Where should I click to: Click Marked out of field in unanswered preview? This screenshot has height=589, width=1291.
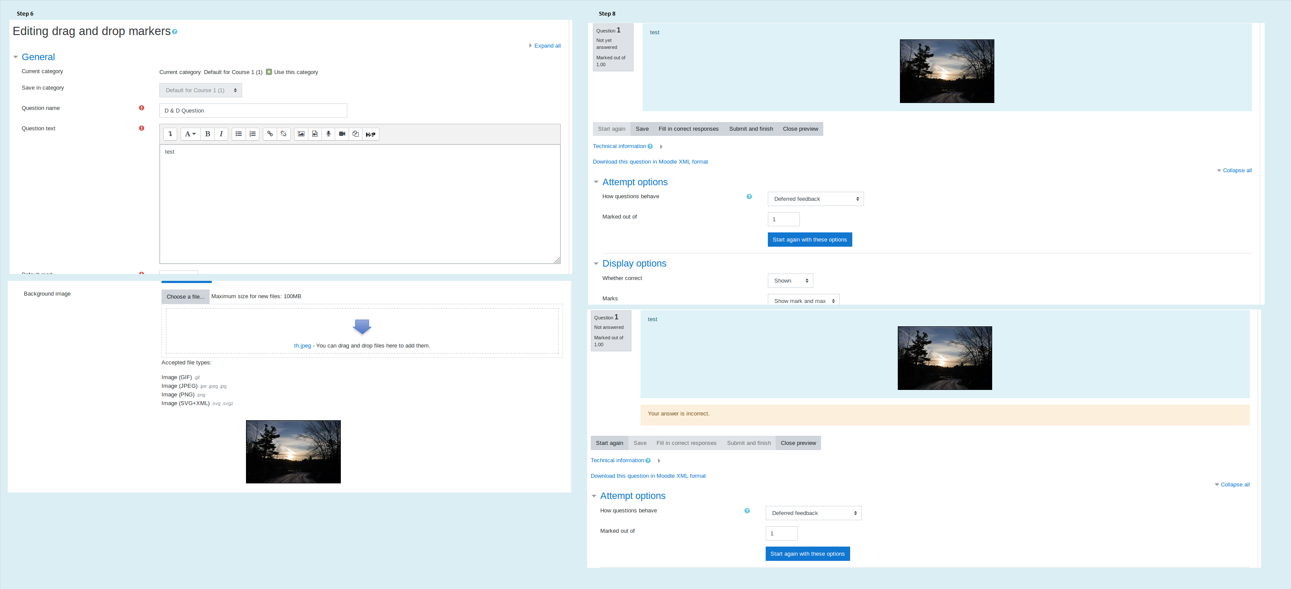[784, 219]
